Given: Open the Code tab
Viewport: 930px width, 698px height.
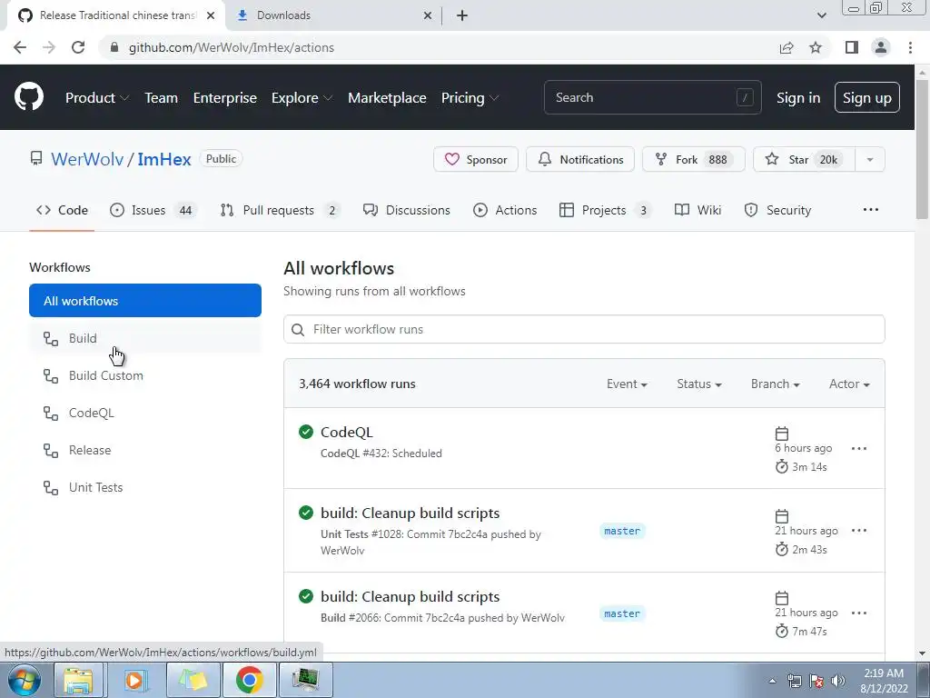Looking at the screenshot, I should click(62, 210).
